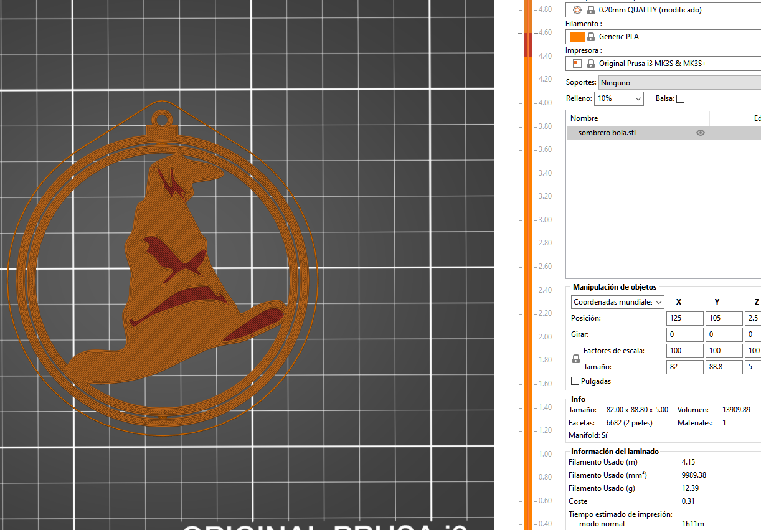This screenshot has height=530, width=761.
Task: Click the 3.00 layer height label
Action: pos(545,220)
